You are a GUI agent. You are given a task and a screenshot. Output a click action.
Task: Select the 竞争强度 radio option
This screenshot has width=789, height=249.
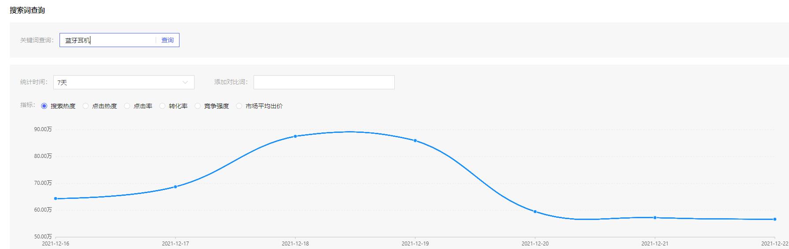[198, 106]
